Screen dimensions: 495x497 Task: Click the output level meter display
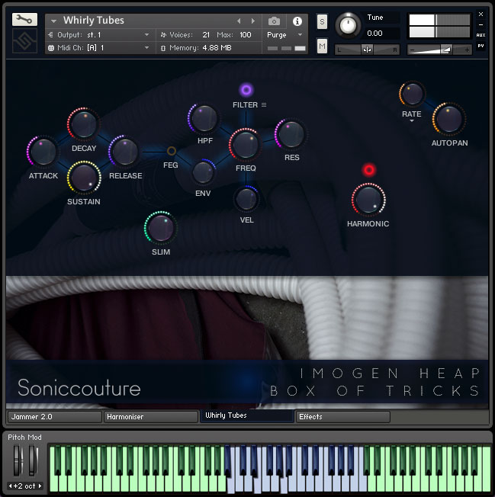tap(439, 26)
